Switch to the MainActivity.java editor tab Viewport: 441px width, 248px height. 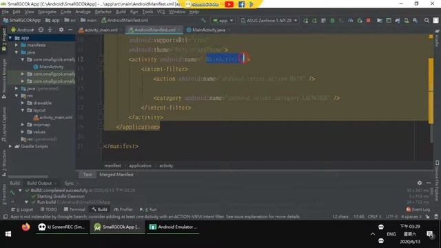click(208, 30)
